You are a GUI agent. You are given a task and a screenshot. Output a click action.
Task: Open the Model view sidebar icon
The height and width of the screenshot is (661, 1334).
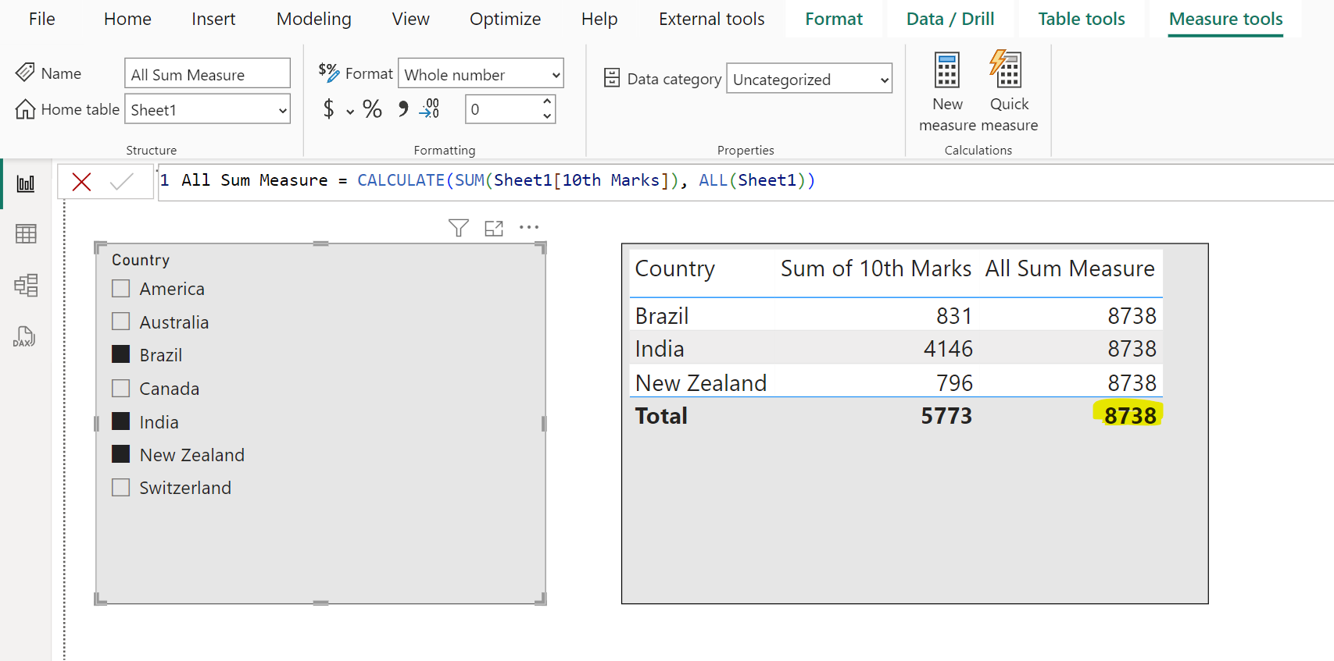26,286
